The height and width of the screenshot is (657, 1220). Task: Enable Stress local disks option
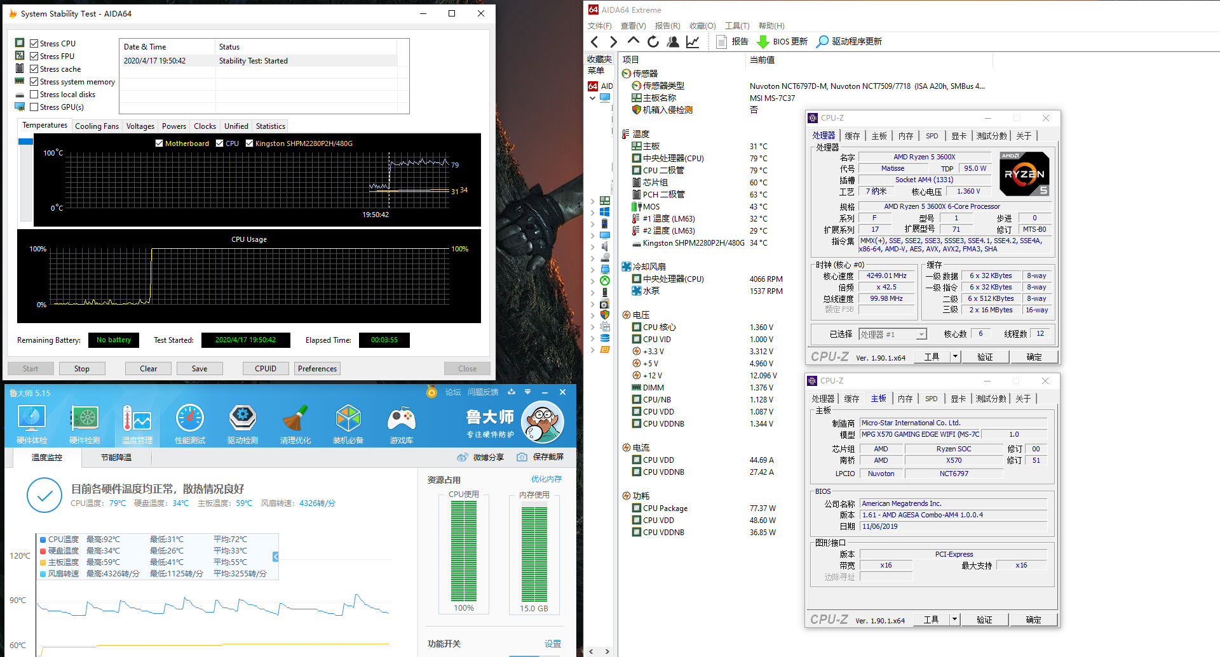pos(34,94)
